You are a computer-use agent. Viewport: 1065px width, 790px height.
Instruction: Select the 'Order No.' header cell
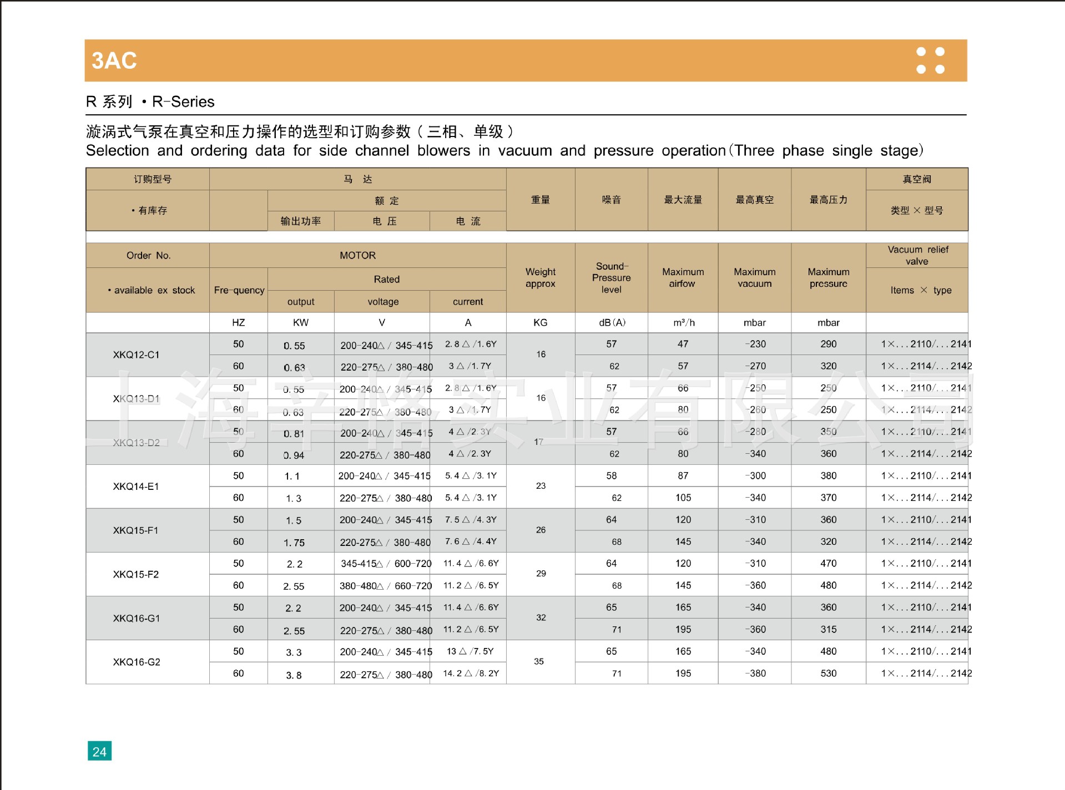148,256
